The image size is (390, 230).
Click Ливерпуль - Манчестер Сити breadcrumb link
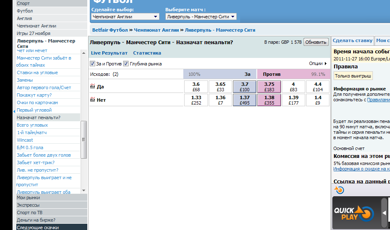click(x=220, y=30)
